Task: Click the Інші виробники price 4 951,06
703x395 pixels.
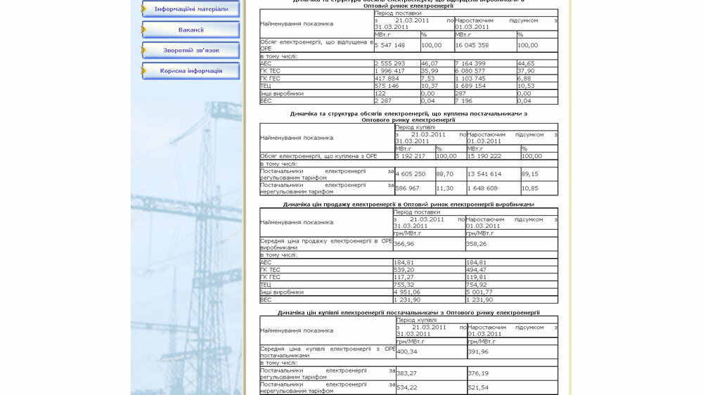Action: (x=430, y=292)
